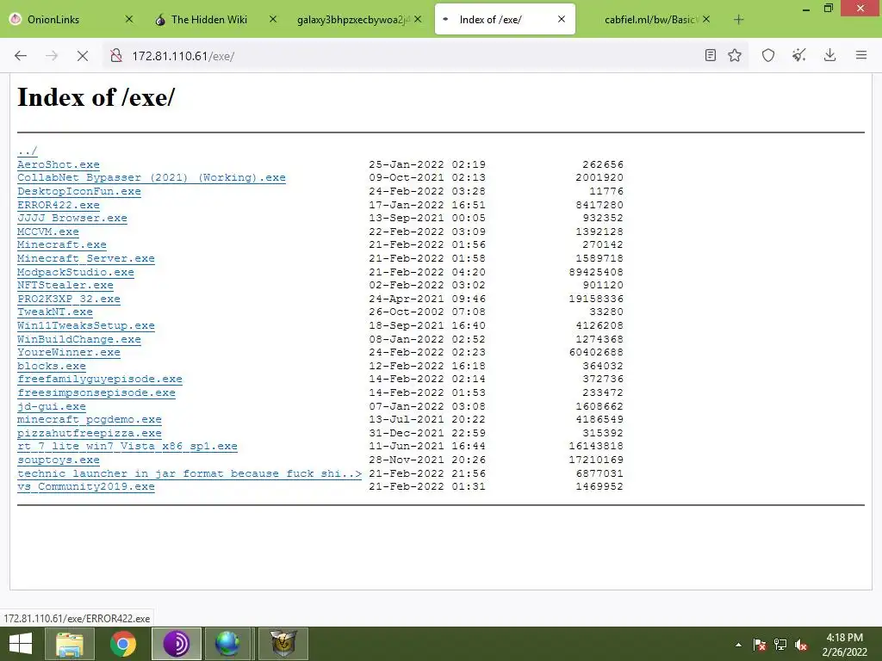882x661 pixels.
Task: Close the Index of /exe/ tab
Action: (x=562, y=19)
